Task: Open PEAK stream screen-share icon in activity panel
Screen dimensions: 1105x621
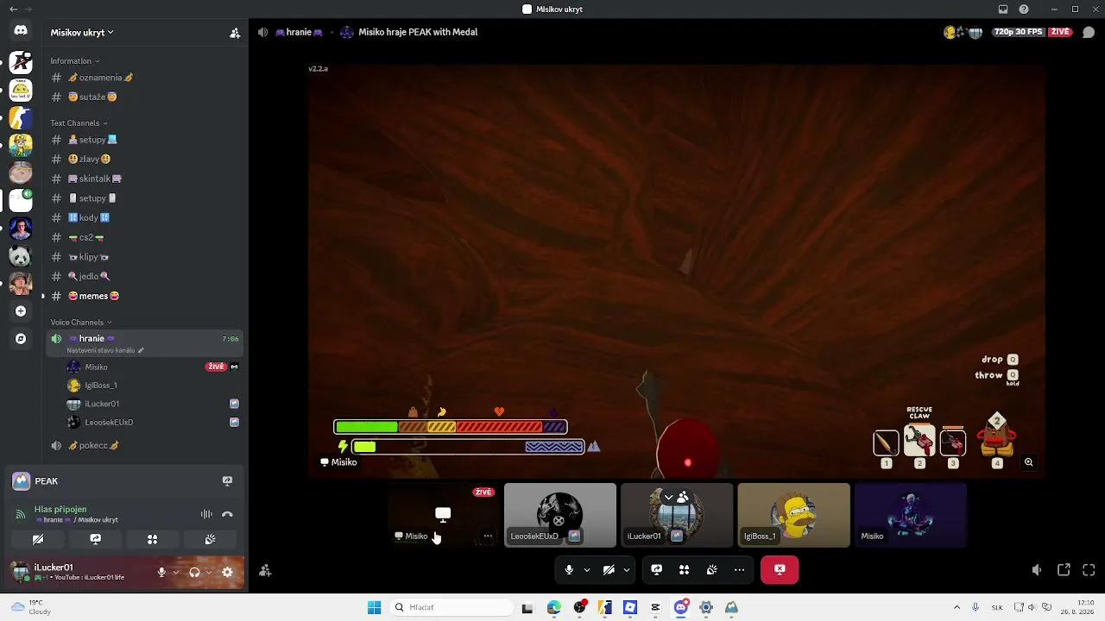Action: tap(227, 481)
